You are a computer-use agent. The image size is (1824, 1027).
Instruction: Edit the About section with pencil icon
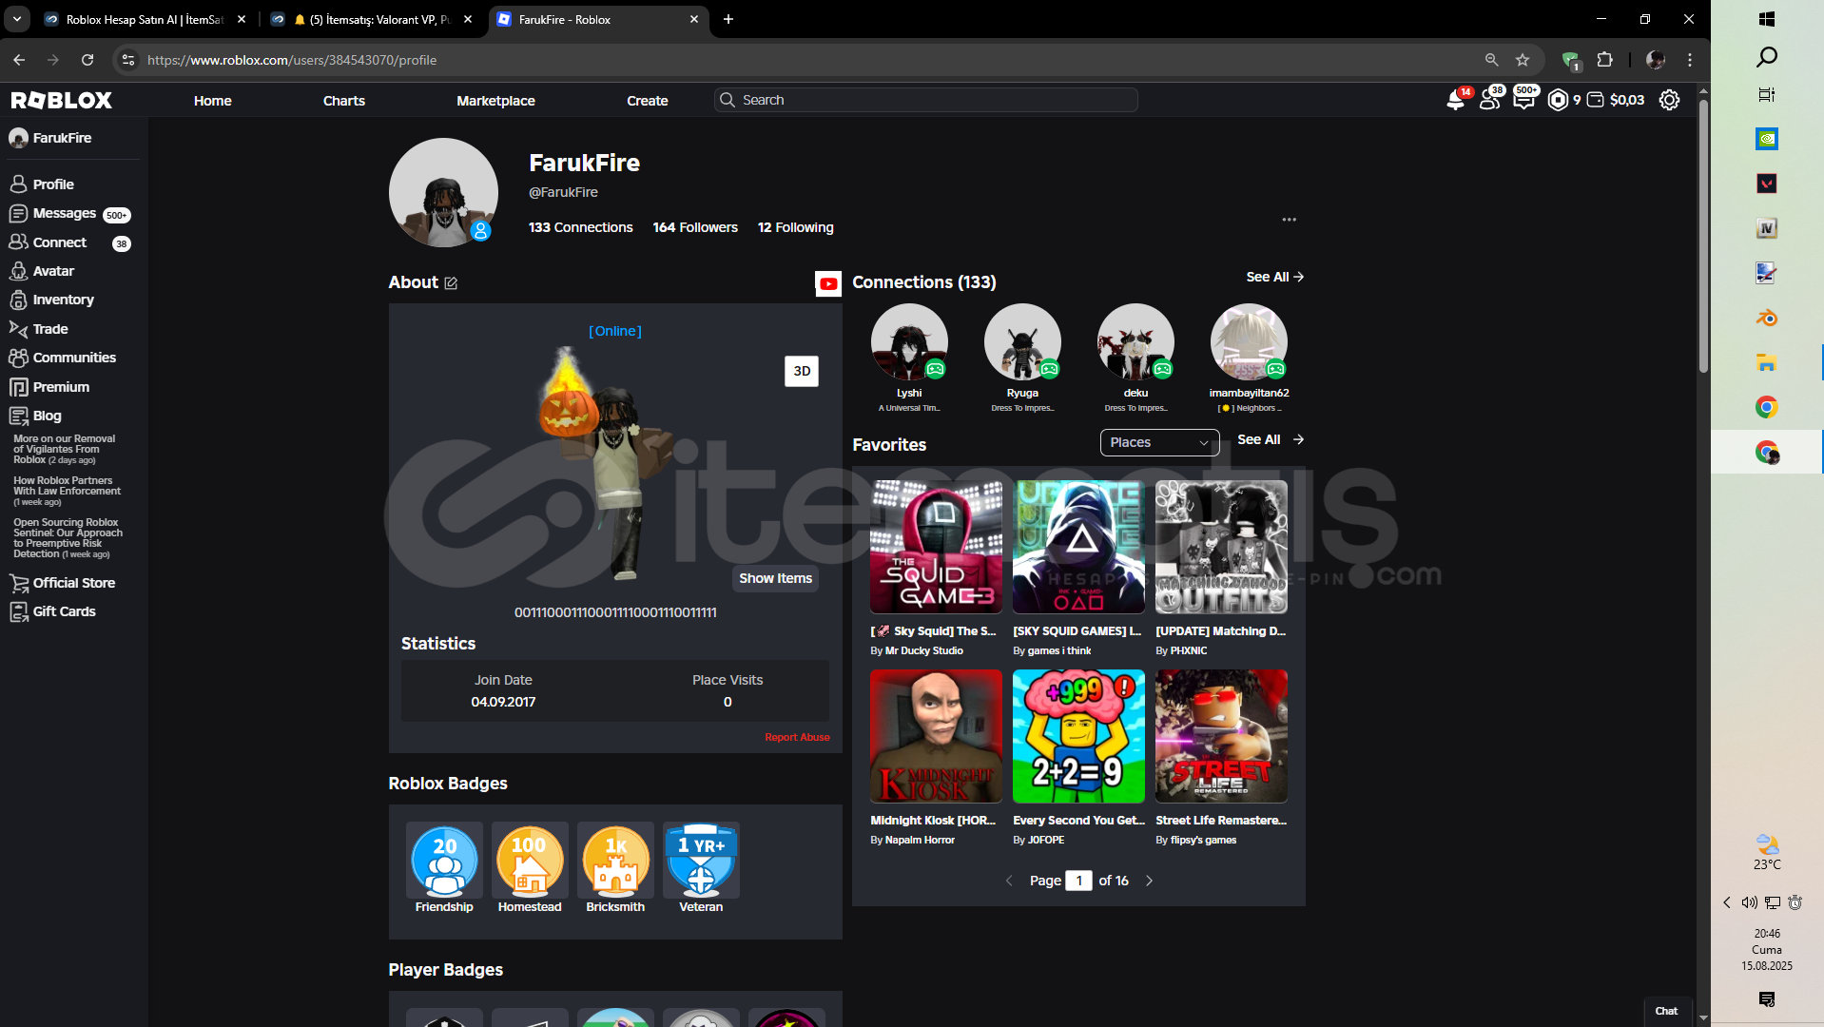451,283
